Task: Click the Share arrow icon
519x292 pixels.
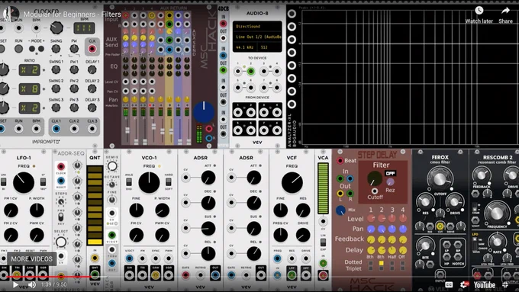Action: (505, 11)
